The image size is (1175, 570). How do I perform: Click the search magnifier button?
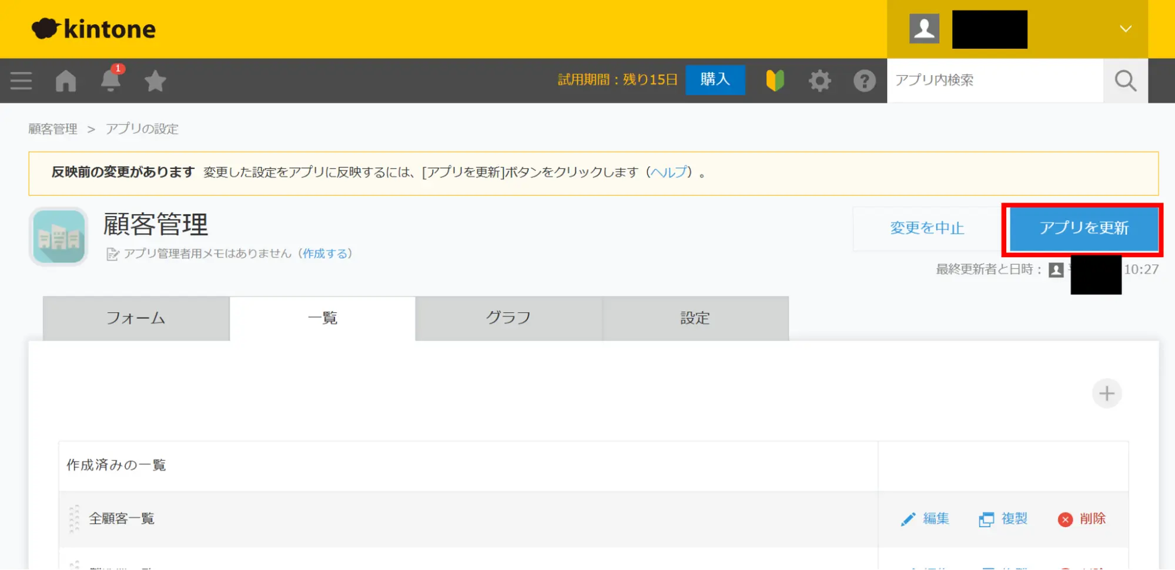(1125, 80)
